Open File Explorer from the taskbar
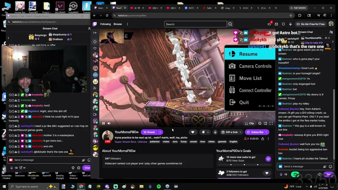 (x=142, y=187)
